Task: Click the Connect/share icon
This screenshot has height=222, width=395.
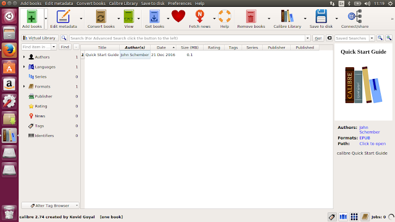Action: click(355, 17)
